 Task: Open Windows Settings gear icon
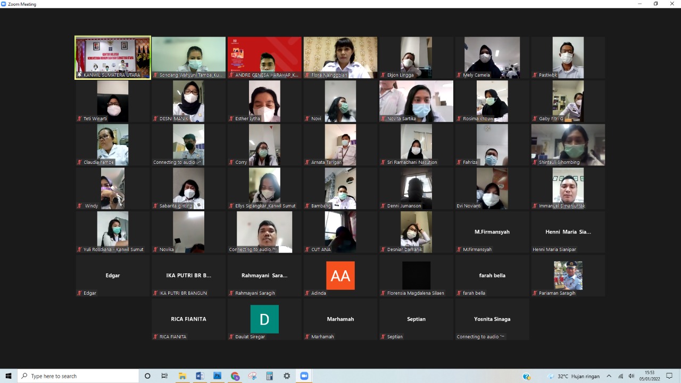click(x=287, y=376)
